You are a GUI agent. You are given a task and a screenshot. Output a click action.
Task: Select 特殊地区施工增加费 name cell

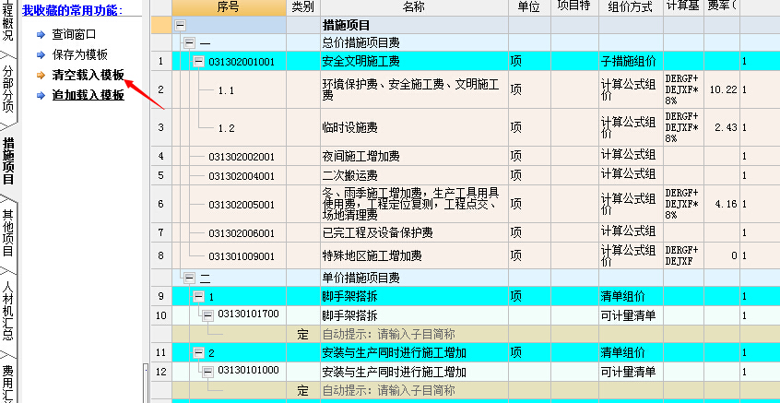click(x=414, y=255)
